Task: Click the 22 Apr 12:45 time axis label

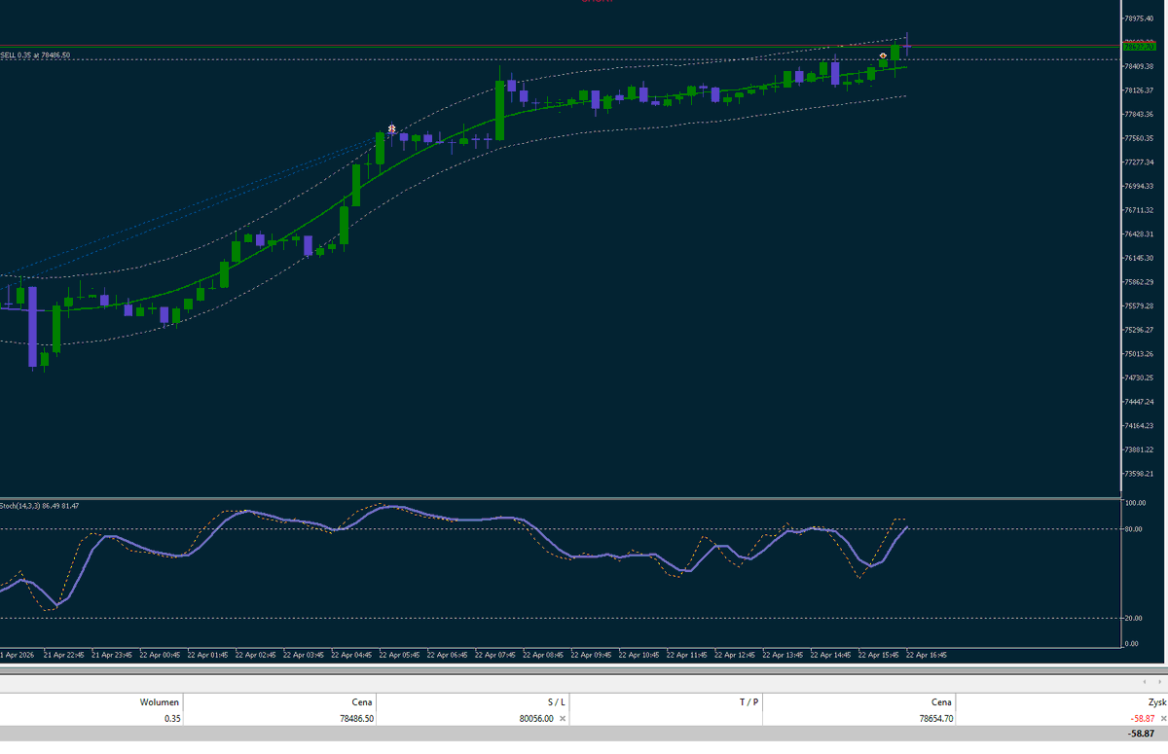Action: click(735, 655)
